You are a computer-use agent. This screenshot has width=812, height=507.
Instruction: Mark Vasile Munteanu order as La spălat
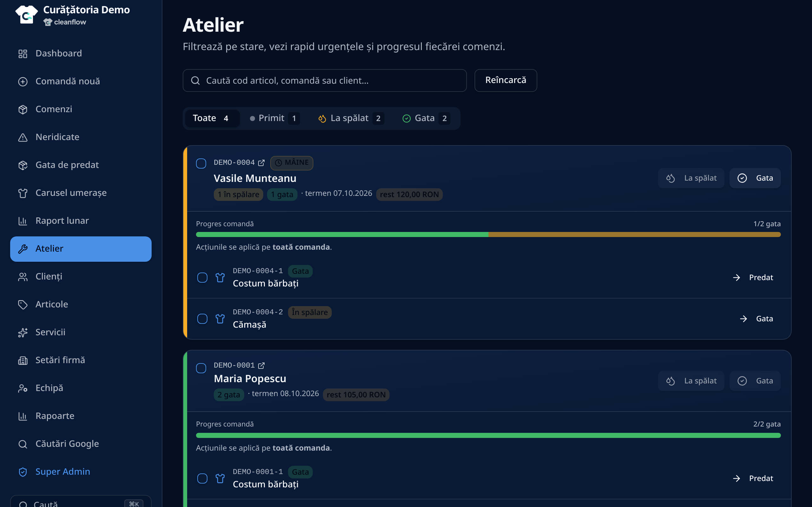click(691, 178)
